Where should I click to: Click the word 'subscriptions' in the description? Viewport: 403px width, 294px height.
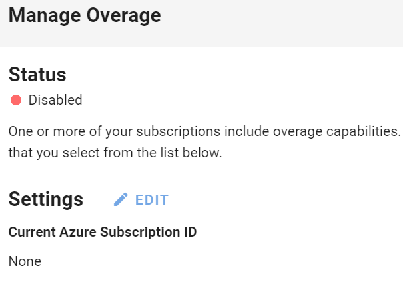click(178, 131)
